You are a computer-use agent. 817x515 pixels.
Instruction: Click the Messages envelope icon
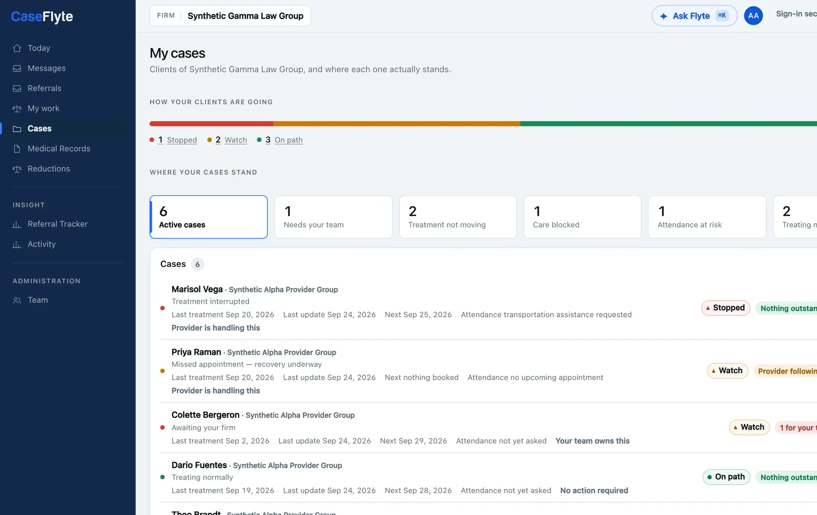tap(17, 68)
